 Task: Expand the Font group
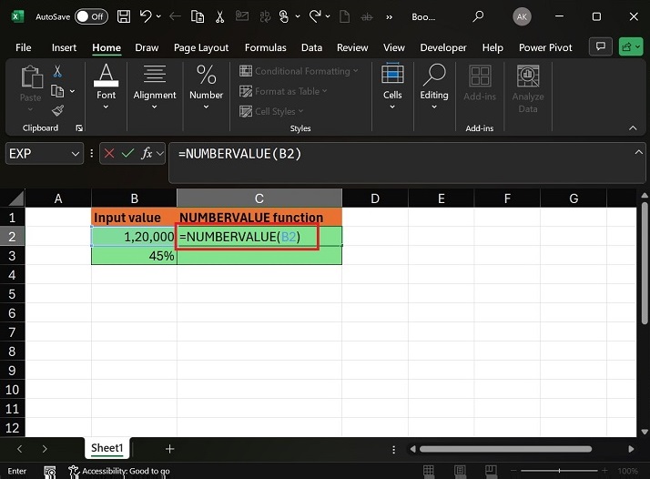click(107, 87)
